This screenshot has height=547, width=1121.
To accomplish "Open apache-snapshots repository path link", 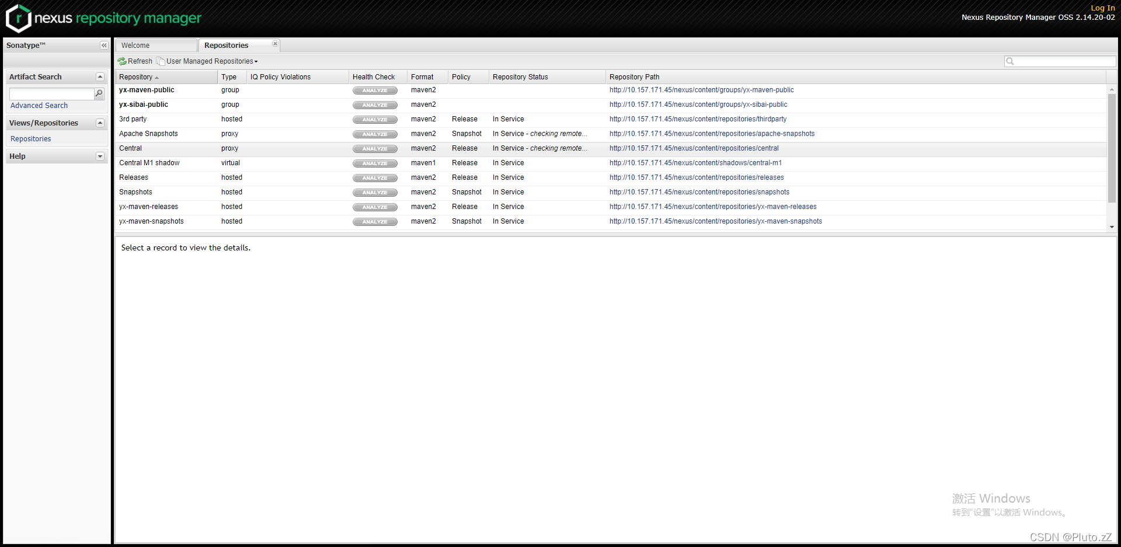I will (712, 134).
